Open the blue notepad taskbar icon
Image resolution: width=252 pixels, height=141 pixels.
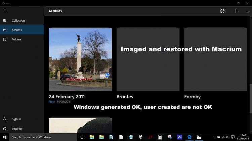point(131,137)
